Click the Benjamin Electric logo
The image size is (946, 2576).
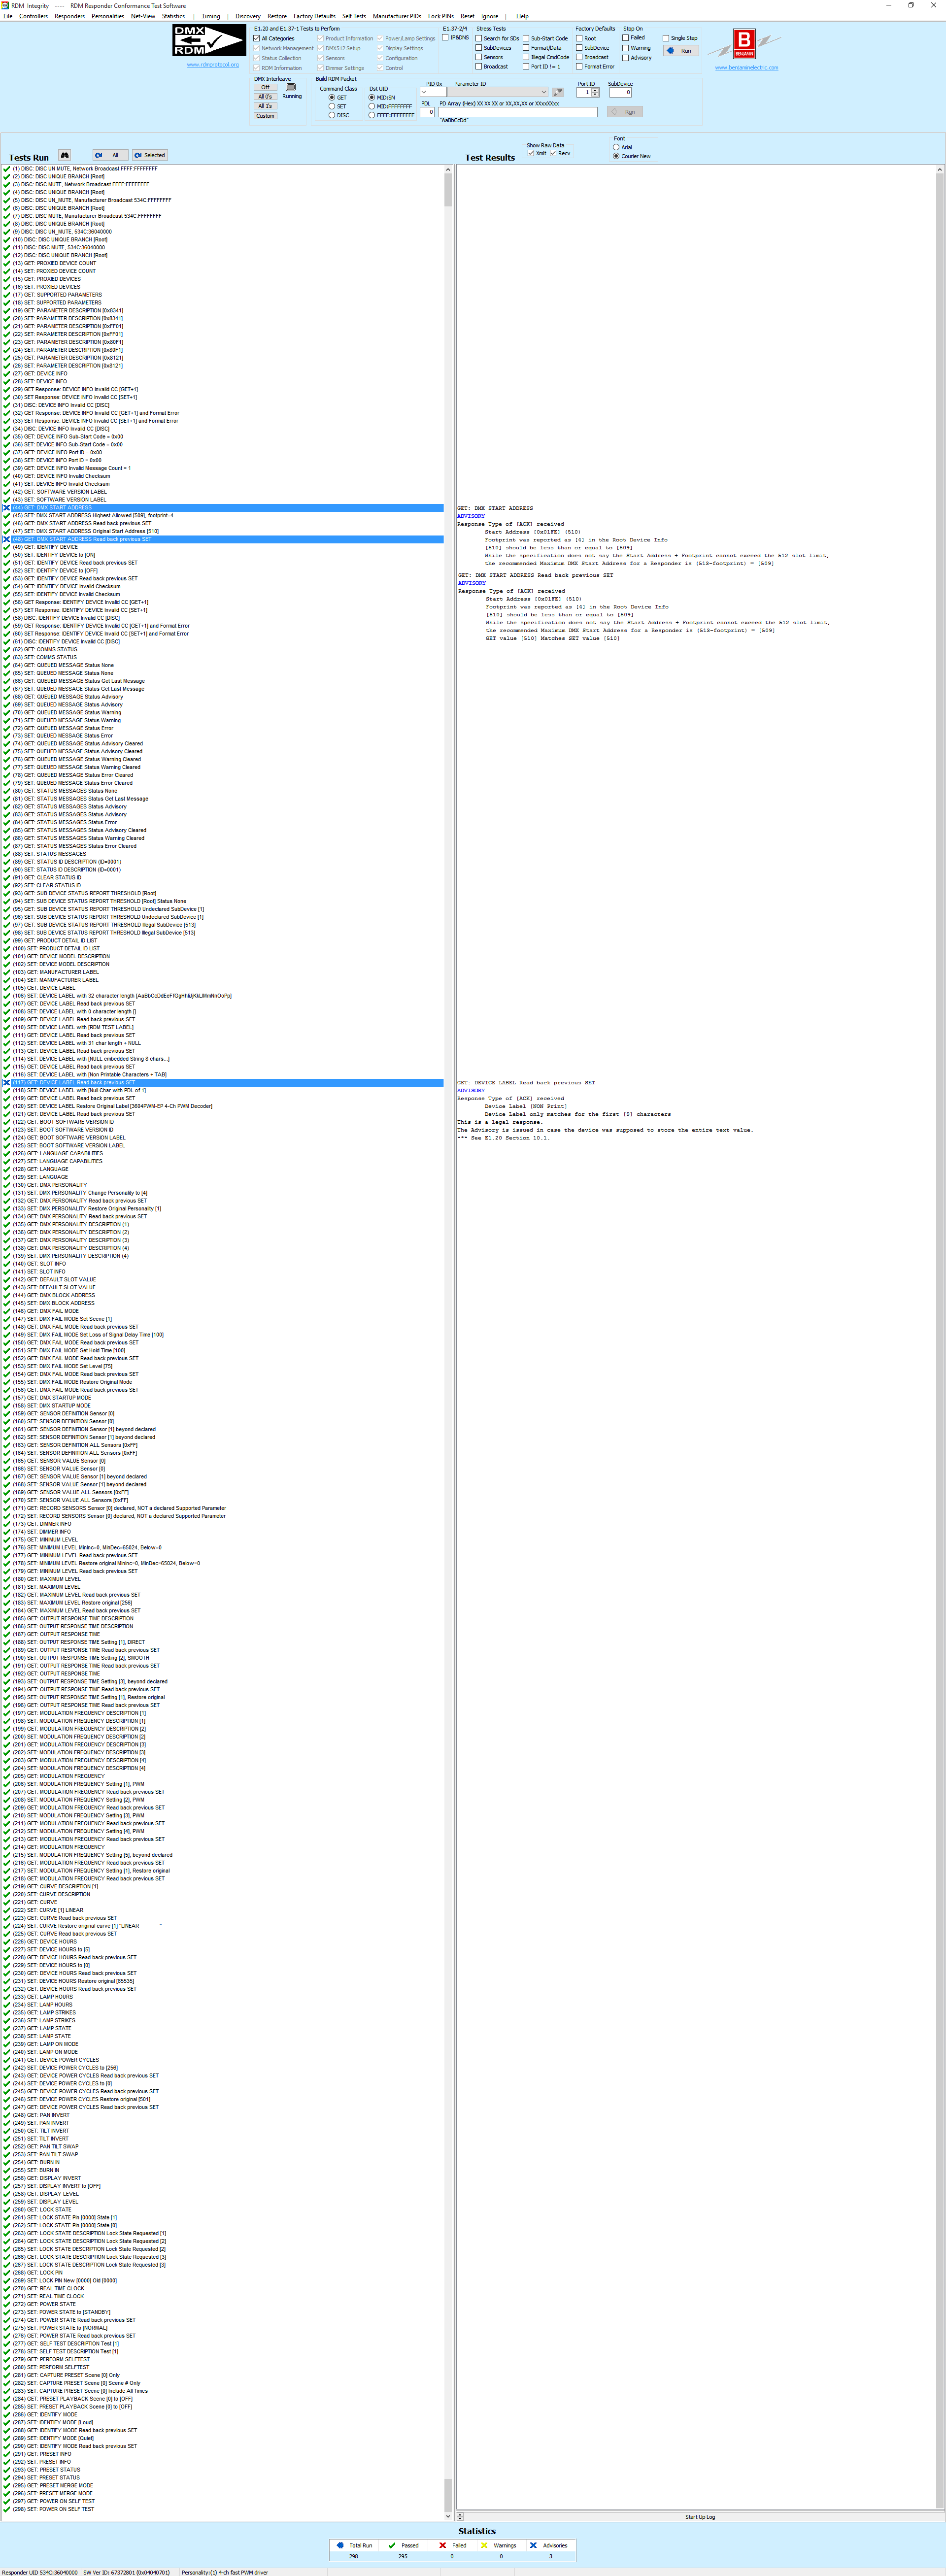(x=744, y=44)
